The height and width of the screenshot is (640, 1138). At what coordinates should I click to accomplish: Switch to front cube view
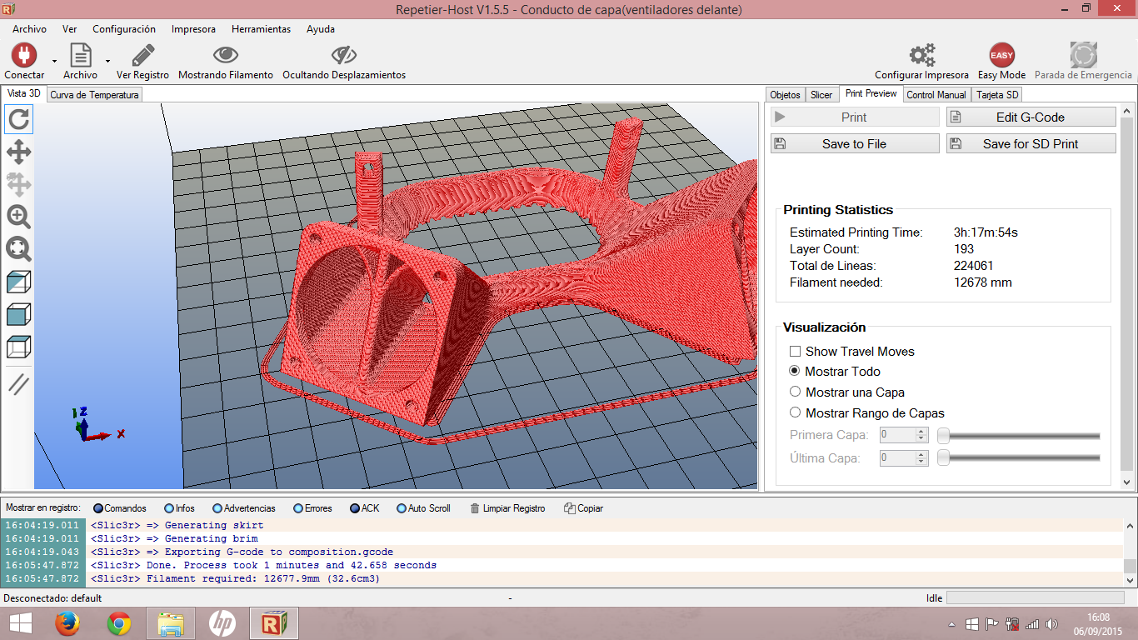point(18,314)
